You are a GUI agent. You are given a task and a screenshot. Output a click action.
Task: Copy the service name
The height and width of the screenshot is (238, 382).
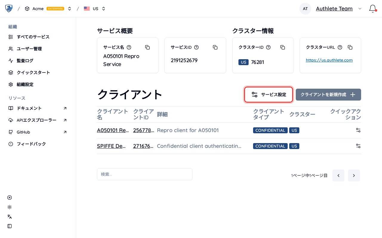147,47
